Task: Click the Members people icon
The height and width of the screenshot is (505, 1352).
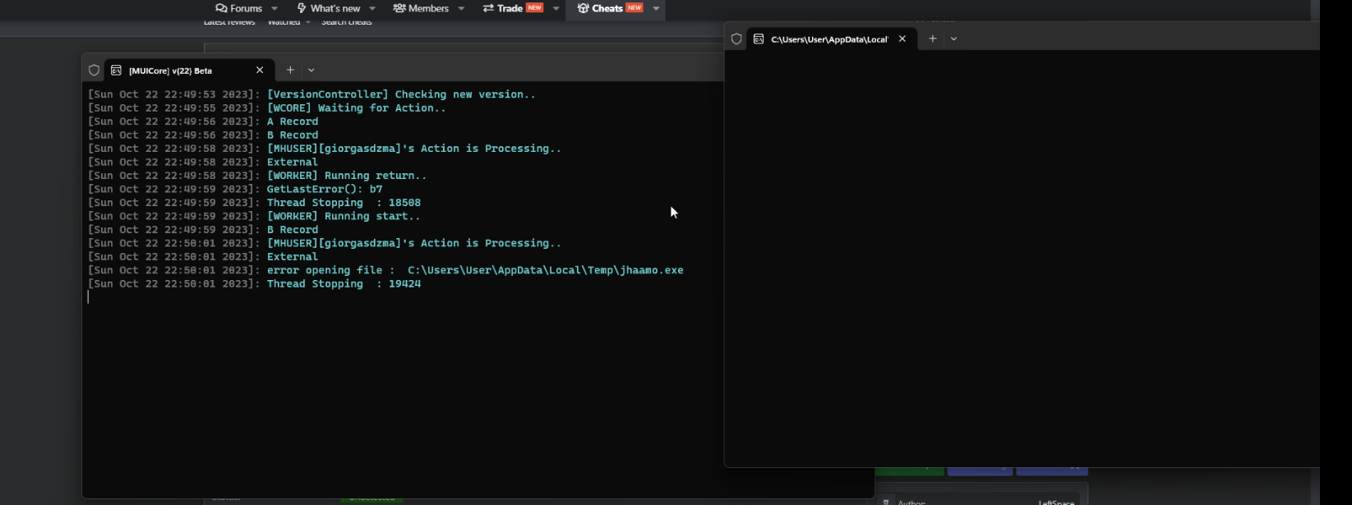Action: click(399, 8)
